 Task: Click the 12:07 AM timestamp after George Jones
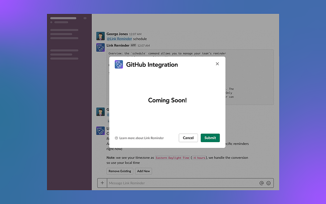(x=135, y=34)
